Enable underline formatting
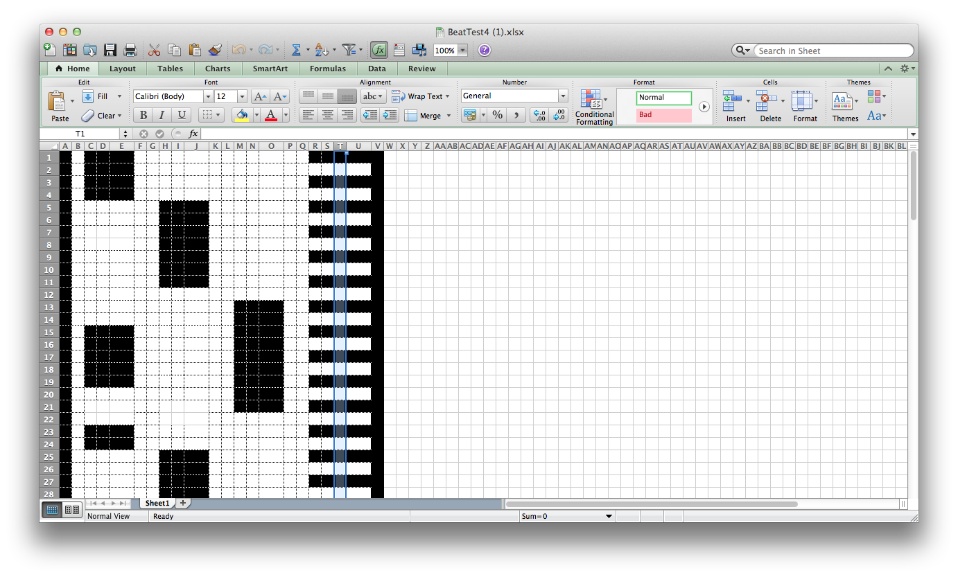Viewport: 958px width, 577px height. (x=181, y=114)
